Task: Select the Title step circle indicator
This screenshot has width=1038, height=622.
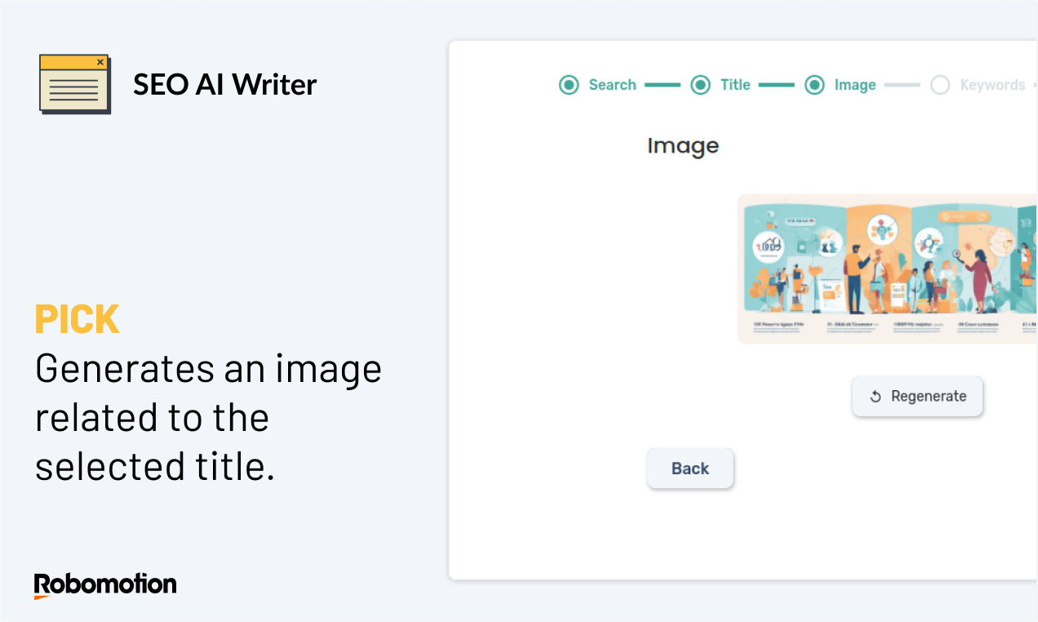Action: (x=700, y=85)
